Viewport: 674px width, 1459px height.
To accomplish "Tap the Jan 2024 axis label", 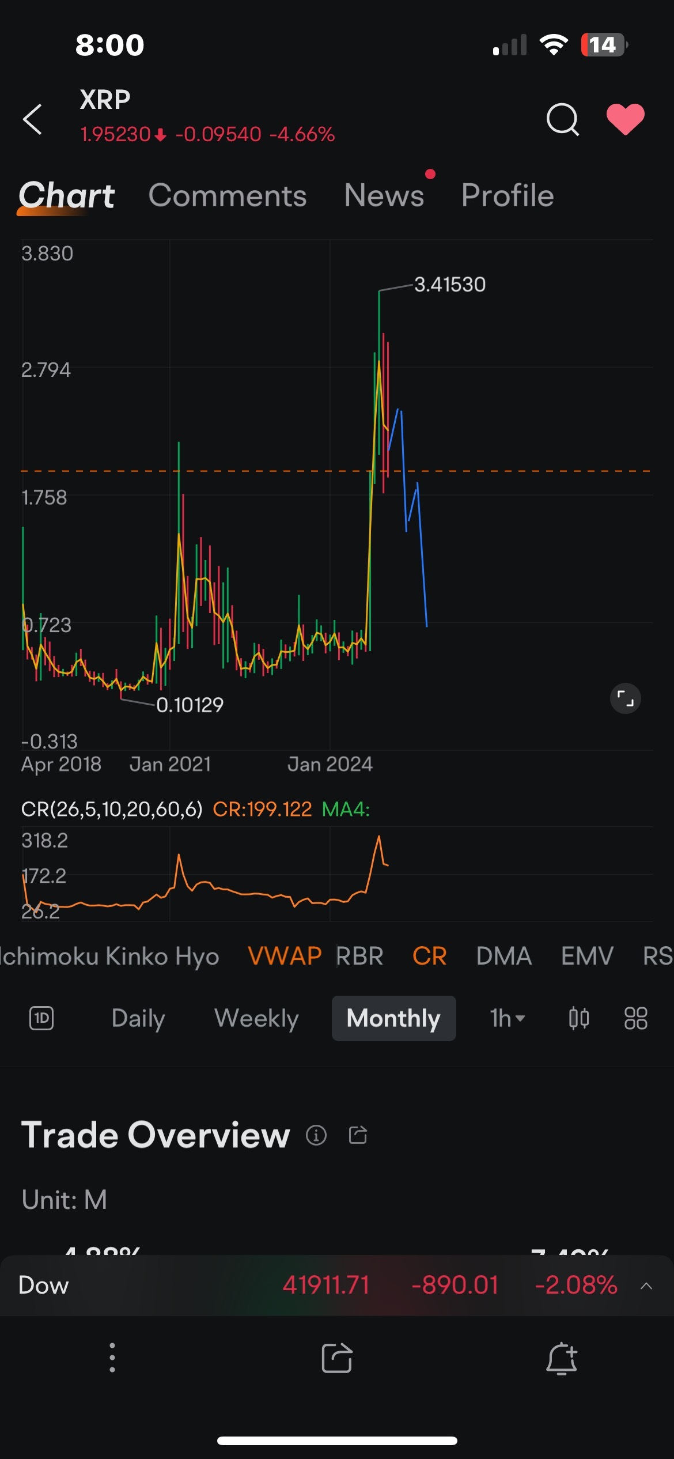I will [330, 764].
